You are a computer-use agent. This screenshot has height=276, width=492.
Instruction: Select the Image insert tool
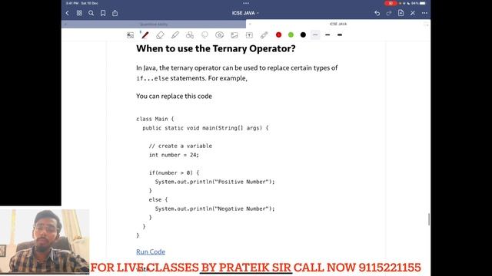pyautogui.click(x=234, y=35)
